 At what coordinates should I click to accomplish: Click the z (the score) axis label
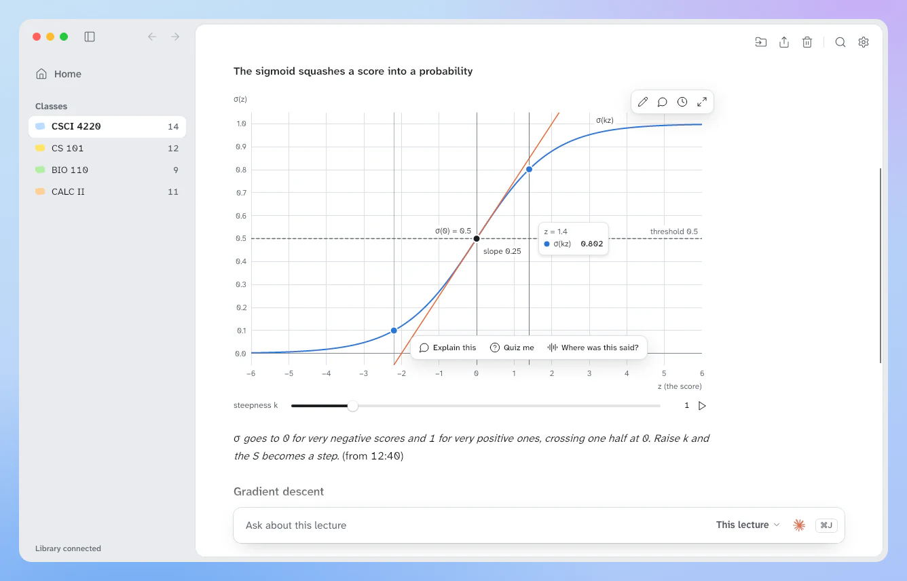point(679,386)
